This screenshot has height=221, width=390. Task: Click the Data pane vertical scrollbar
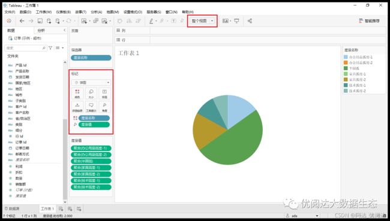point(65,159)
